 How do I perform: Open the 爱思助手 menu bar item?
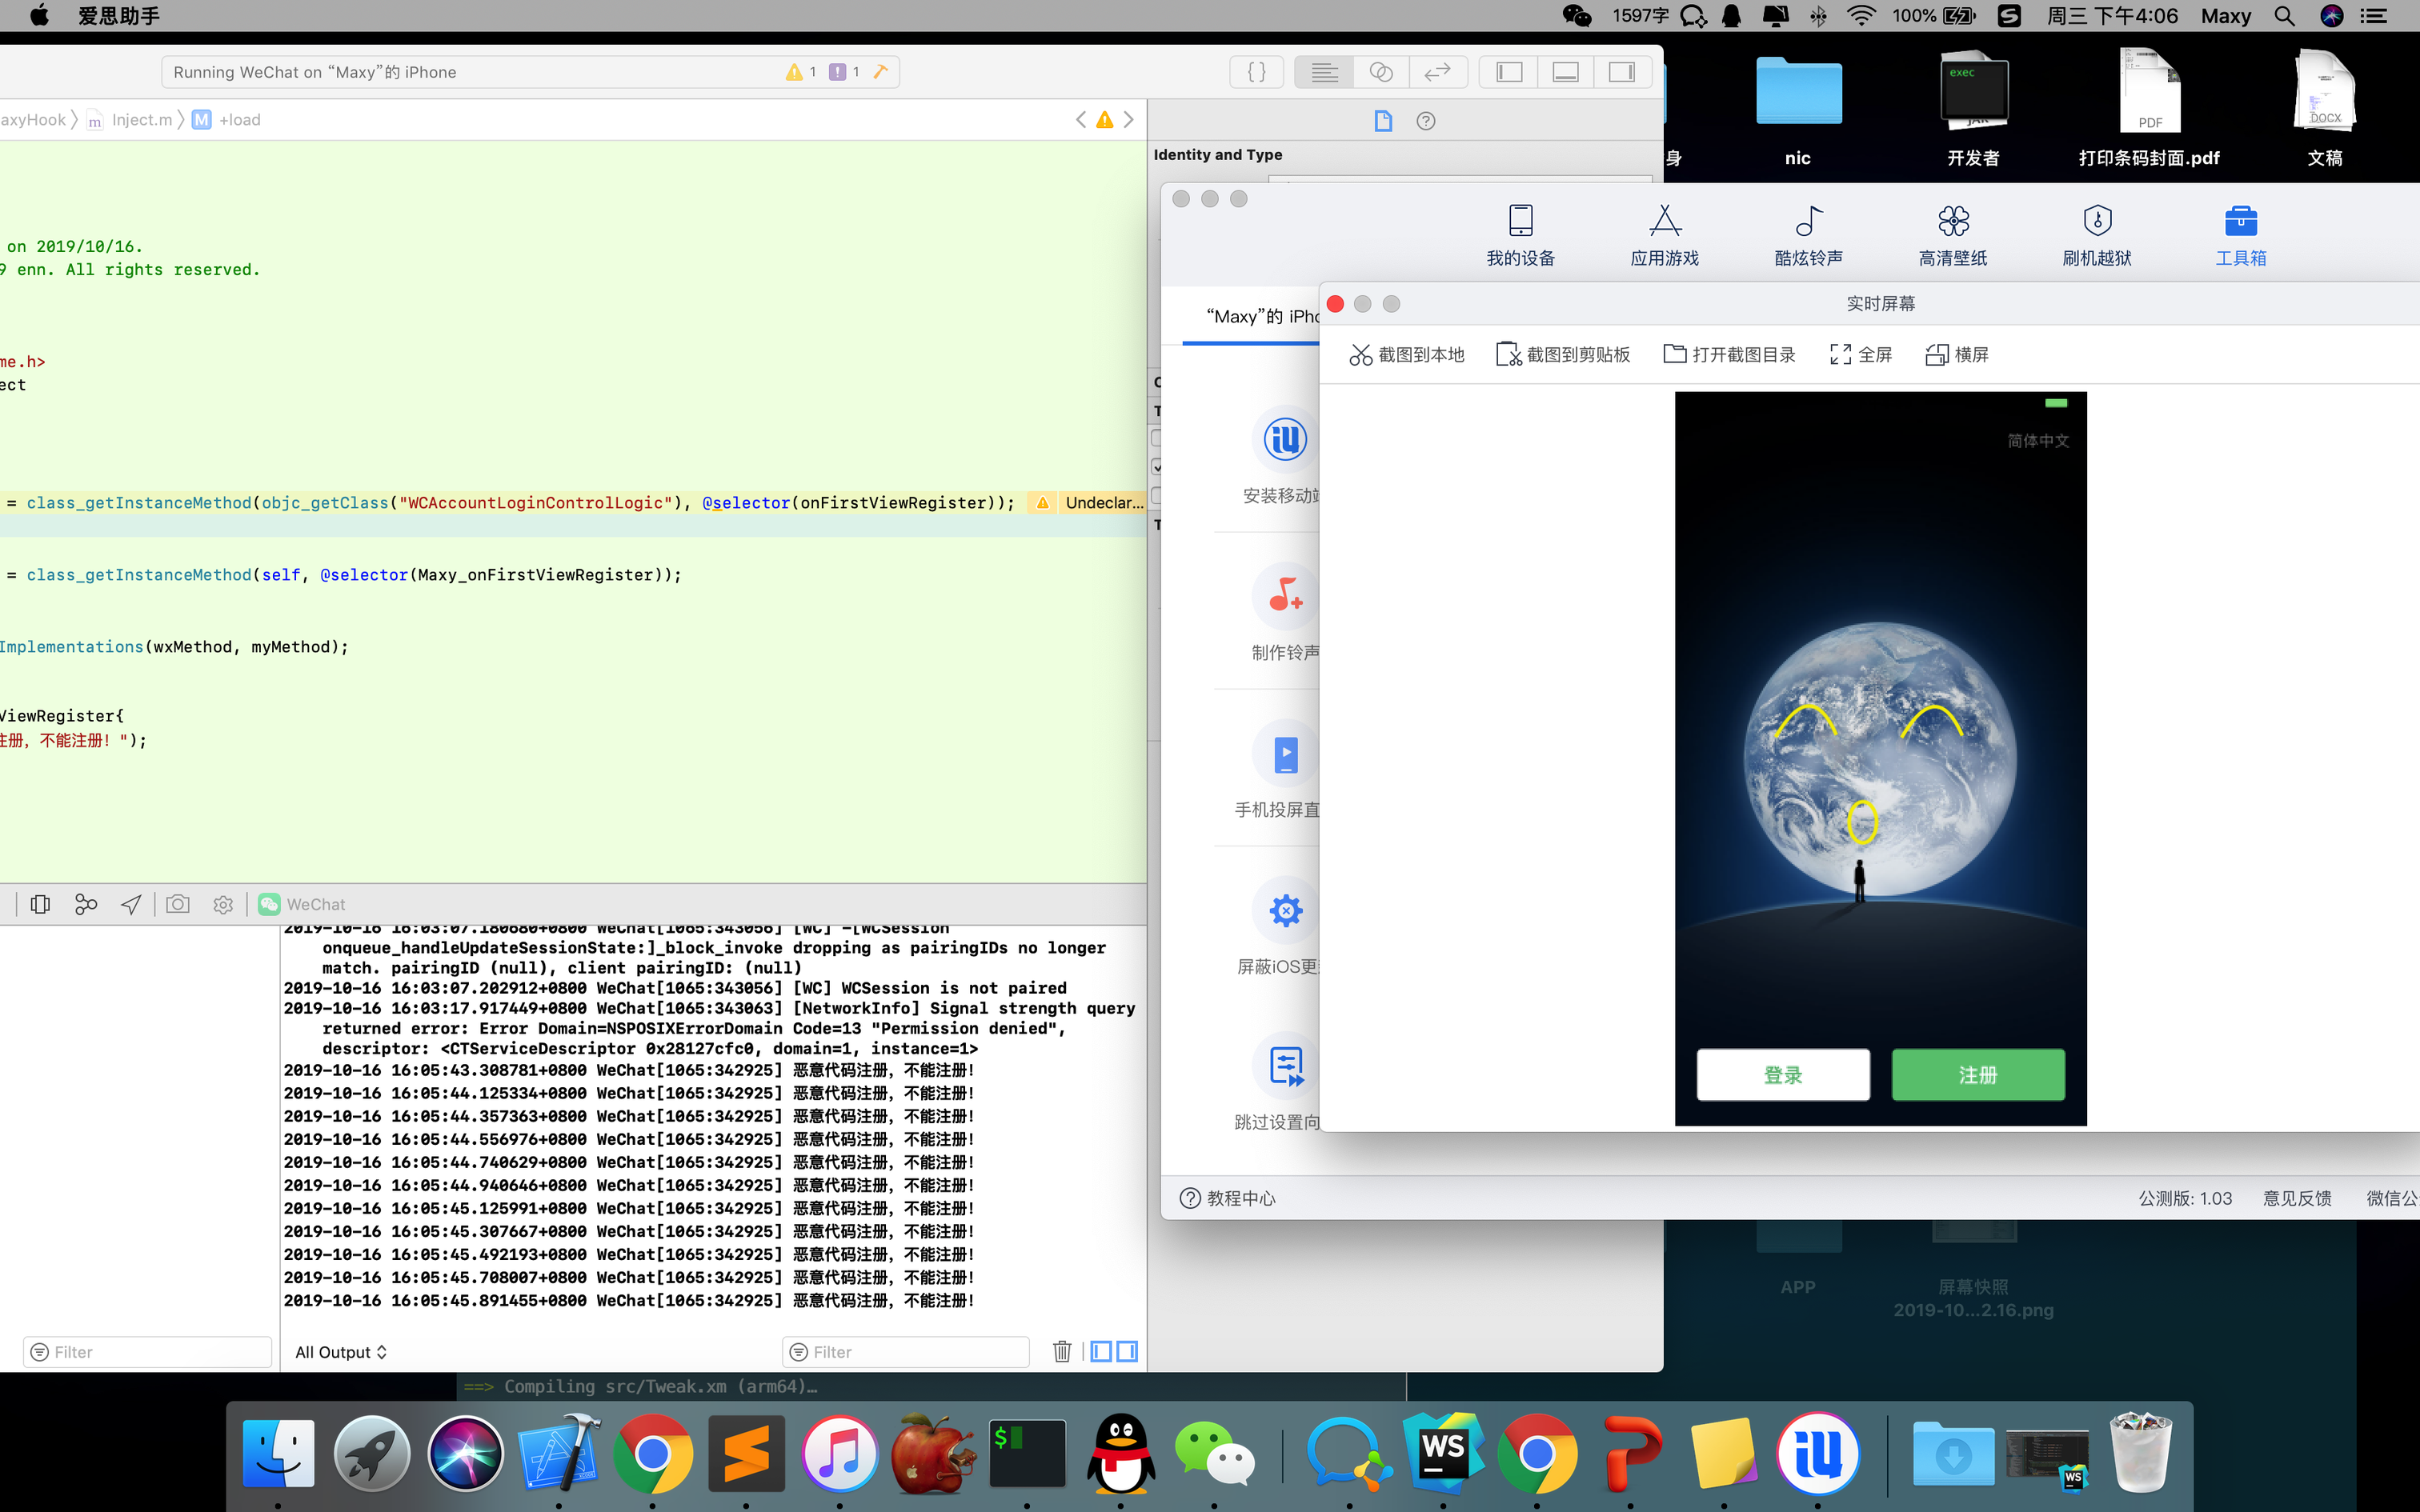pyautogui.click(x=119, y=16)
